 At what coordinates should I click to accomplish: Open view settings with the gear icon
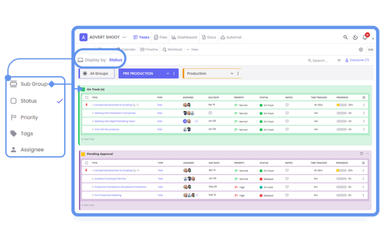361,49
